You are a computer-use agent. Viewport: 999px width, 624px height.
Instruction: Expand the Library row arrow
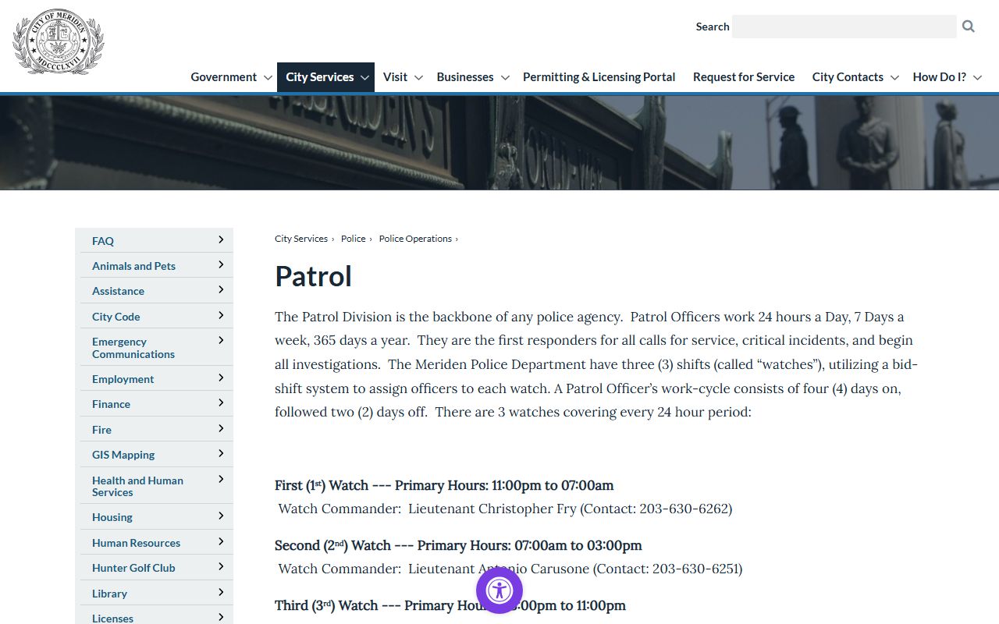point(221,592)
